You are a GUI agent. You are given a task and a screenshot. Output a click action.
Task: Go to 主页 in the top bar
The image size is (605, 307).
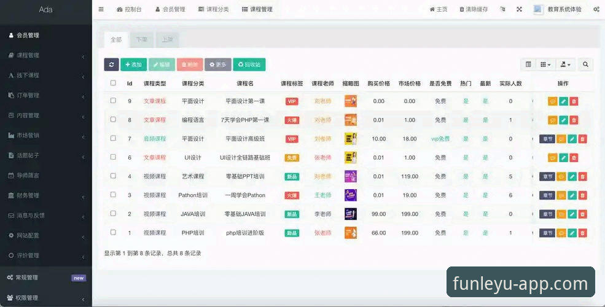click(x=439, y=9)
